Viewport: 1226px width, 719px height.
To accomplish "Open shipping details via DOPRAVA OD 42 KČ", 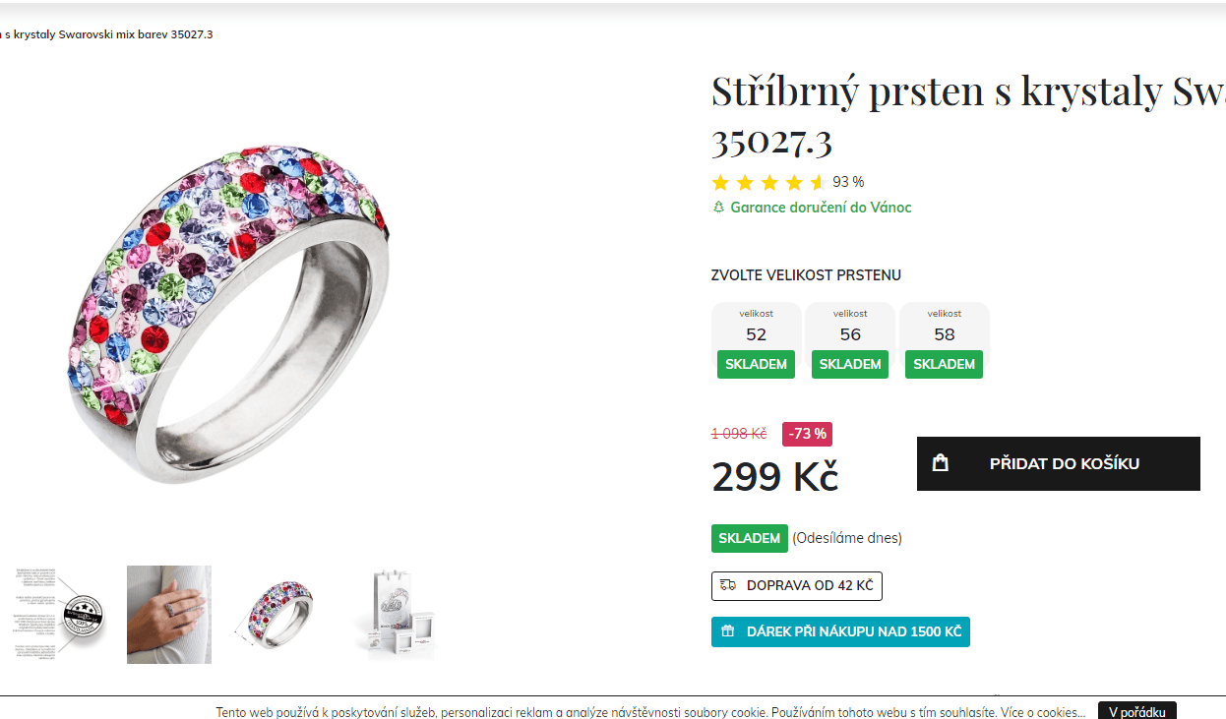I will click(x=797, y=585).
